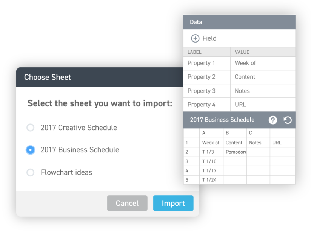Select column A header in sheet
Viewport: 311px width, 231px height.
[x=211, y=133]
